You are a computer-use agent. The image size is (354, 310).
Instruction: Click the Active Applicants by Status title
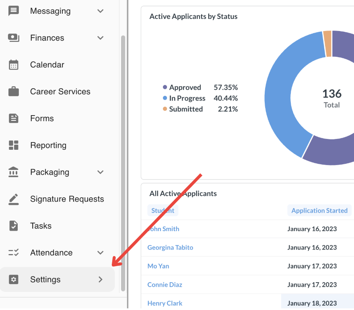(x=193, y=17)
